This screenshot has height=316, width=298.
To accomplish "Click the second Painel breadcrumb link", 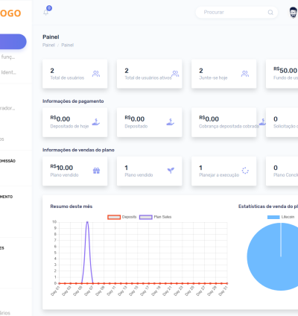I will 68,45.
